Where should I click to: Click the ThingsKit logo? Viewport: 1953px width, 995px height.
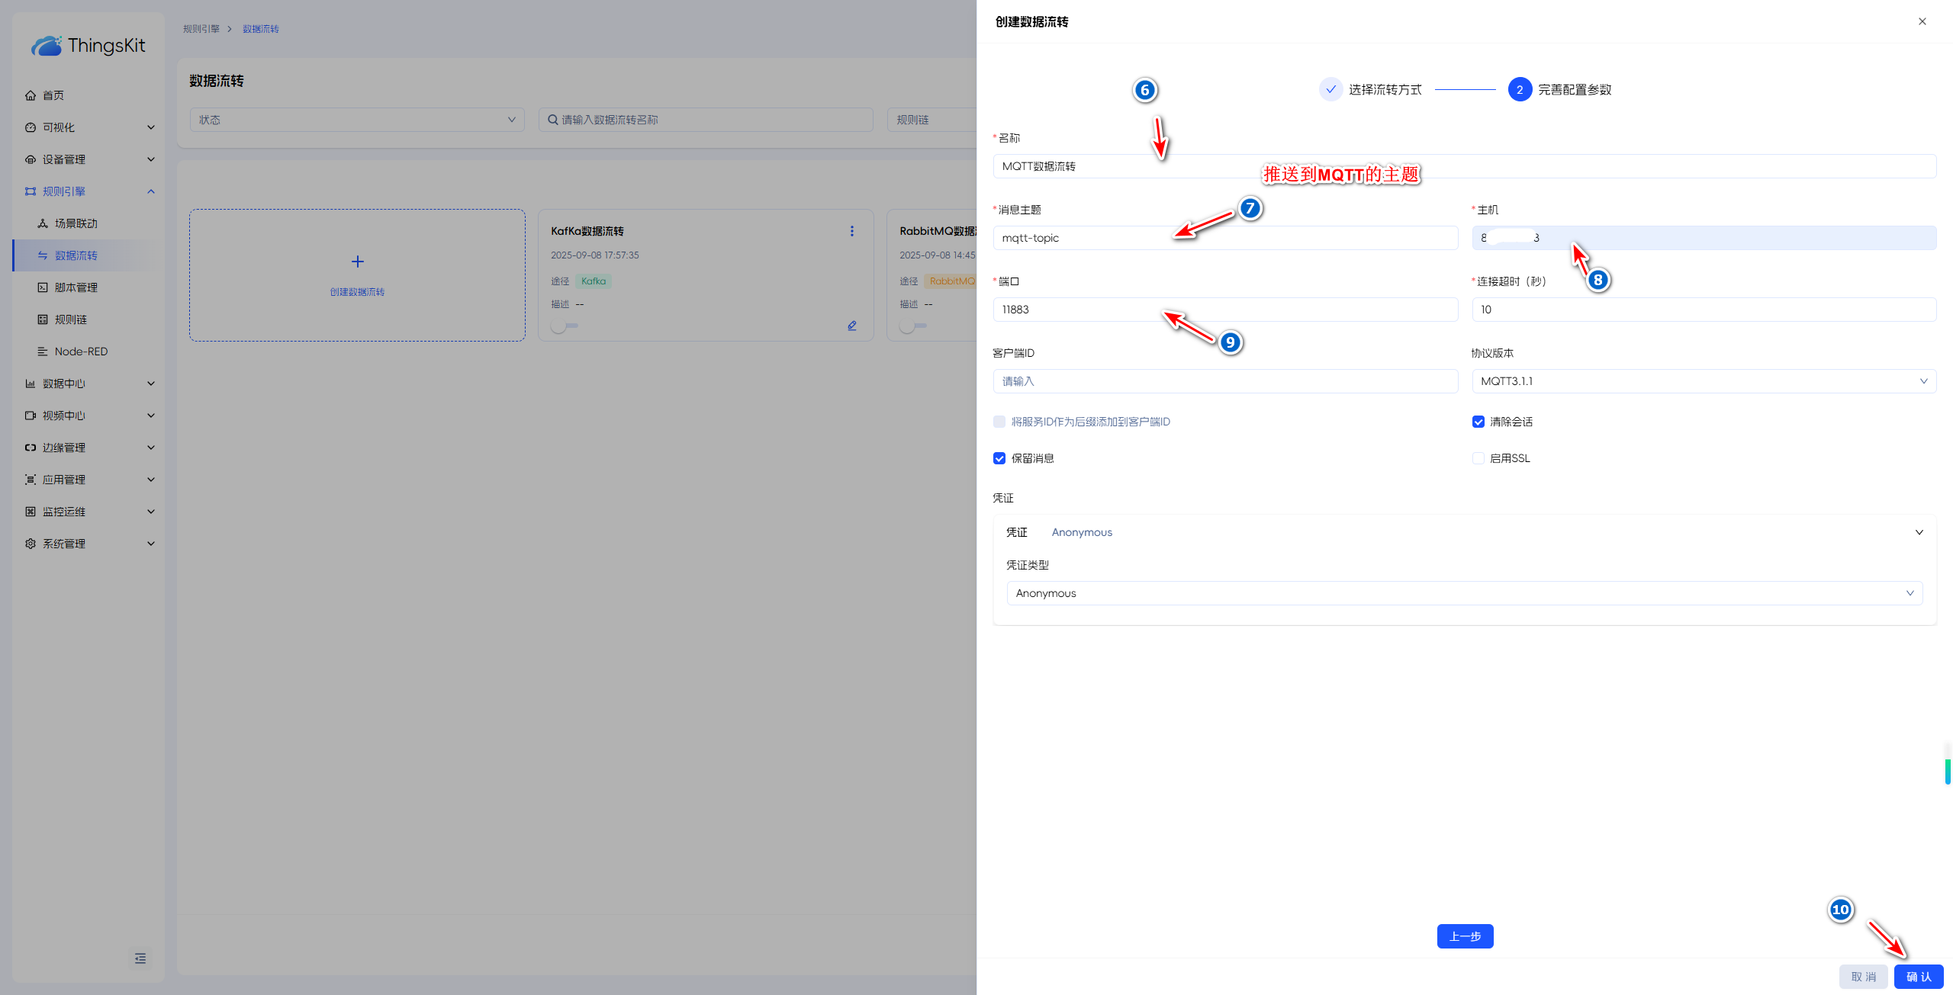coord(88,46)
